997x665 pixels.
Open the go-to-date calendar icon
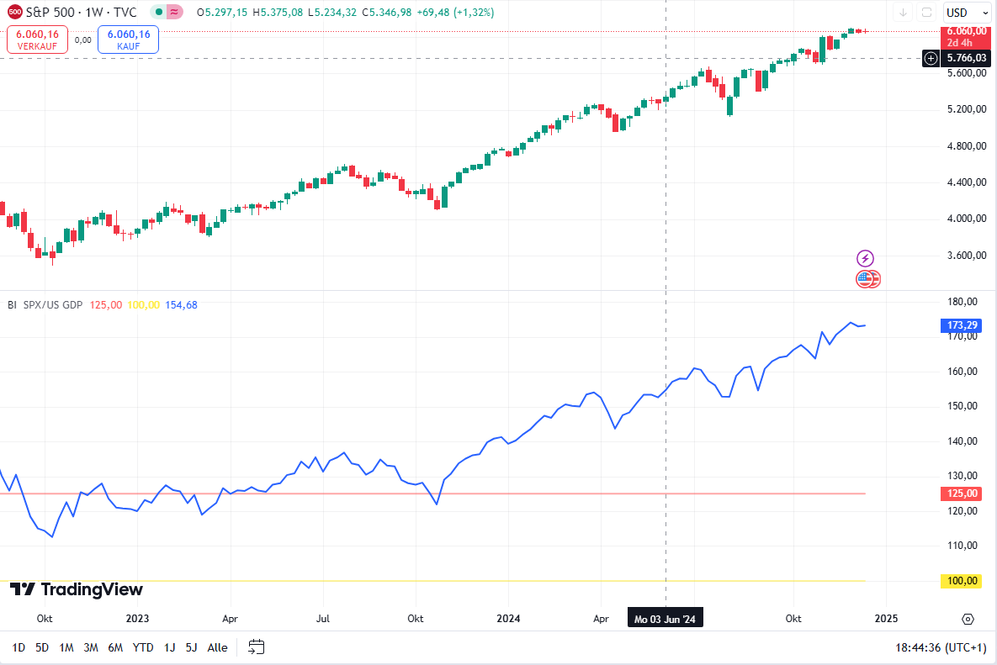click(x=257, y=647)
